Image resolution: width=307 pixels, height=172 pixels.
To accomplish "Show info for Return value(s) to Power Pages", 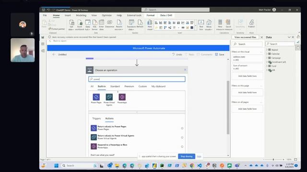I will tap(182, 129).
